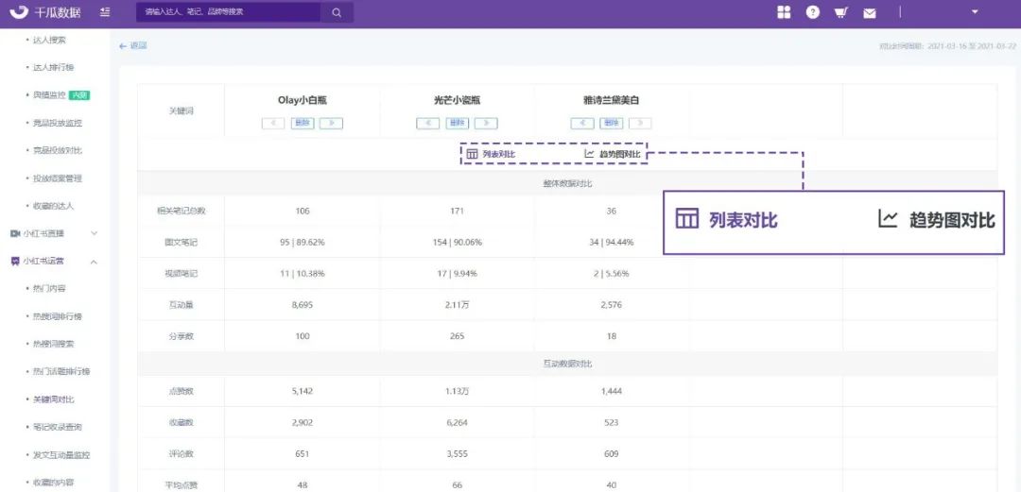This screenshot has width=1021, height=492.
Task: Open 发文互动量监控 in the sidebar
Action: [61, 454]
